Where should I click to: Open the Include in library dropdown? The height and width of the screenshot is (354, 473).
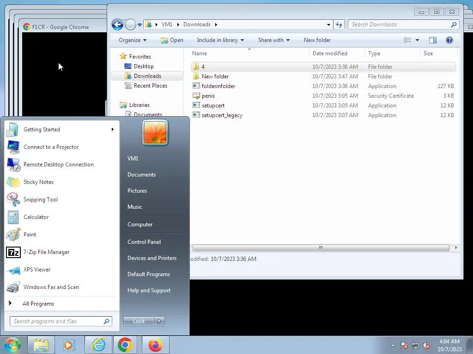coord(220,40)
